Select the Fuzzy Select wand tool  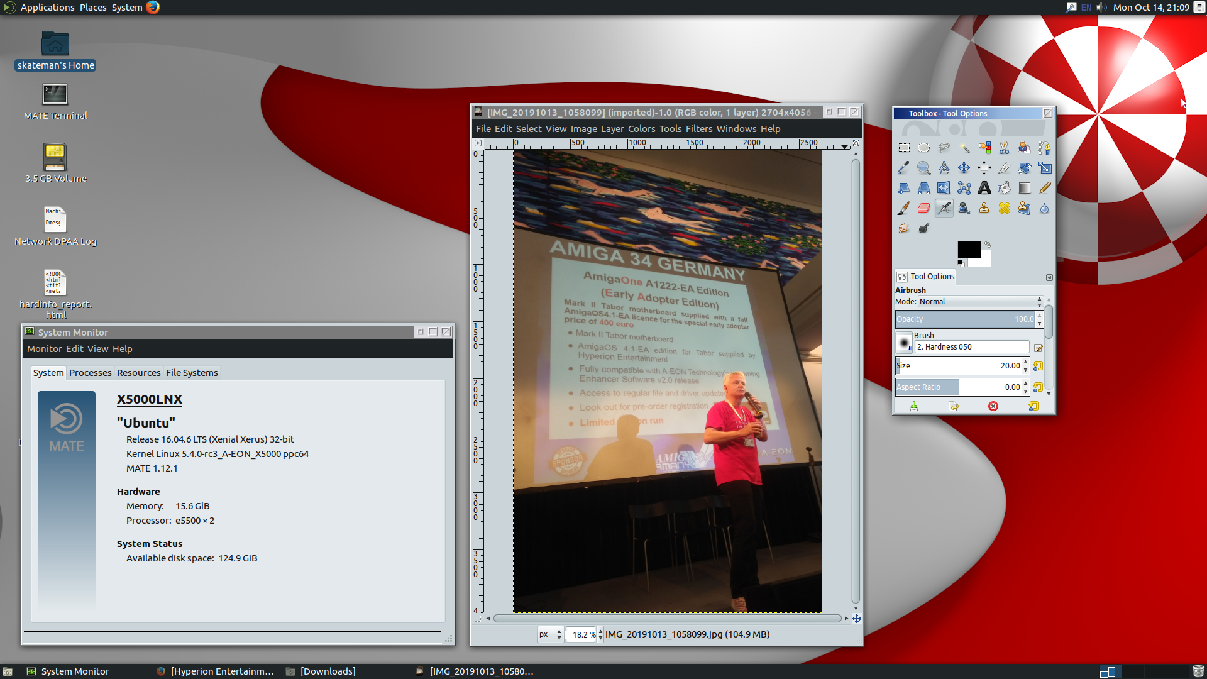coord(964,148)
